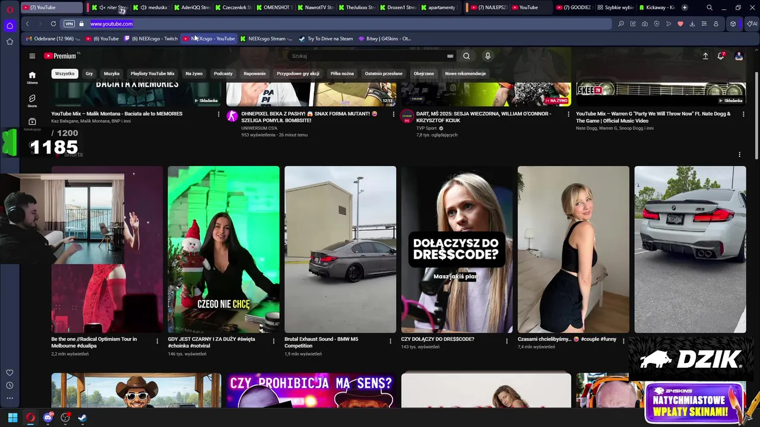The width and height of the screenshot is (760, 427).
Task: Add to favorites with the heart icon
Action: click(x=680, y=24)
